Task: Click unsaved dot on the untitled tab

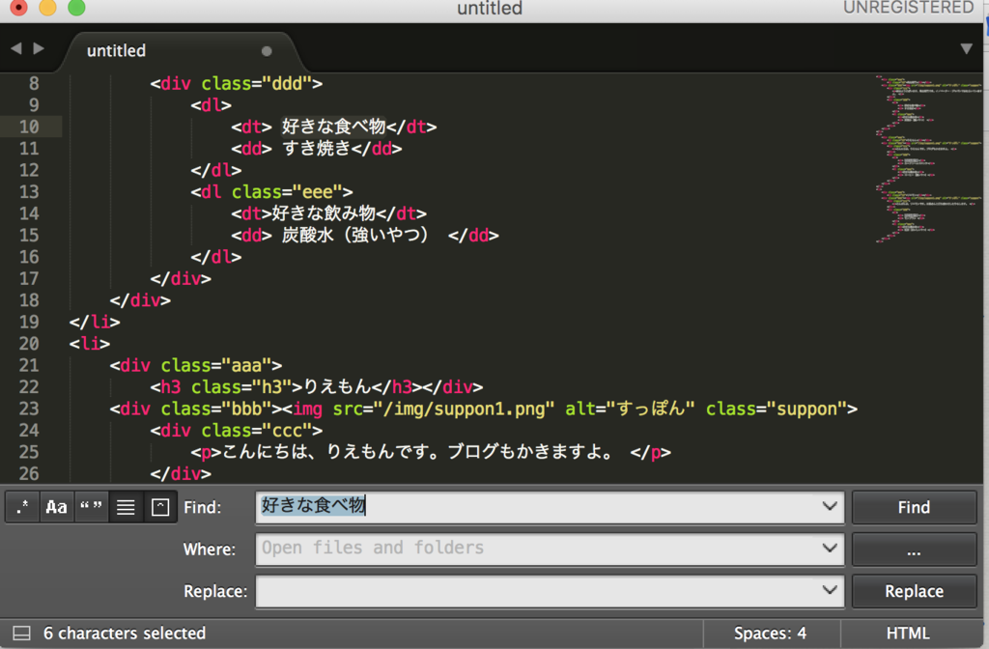Action: click(x=267, y=51)
